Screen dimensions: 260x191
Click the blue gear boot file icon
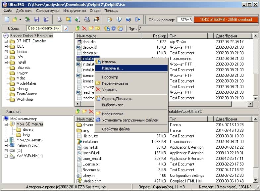click(x=114, y=28)
